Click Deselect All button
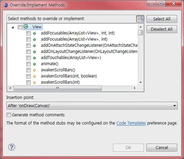 (162, 29)
